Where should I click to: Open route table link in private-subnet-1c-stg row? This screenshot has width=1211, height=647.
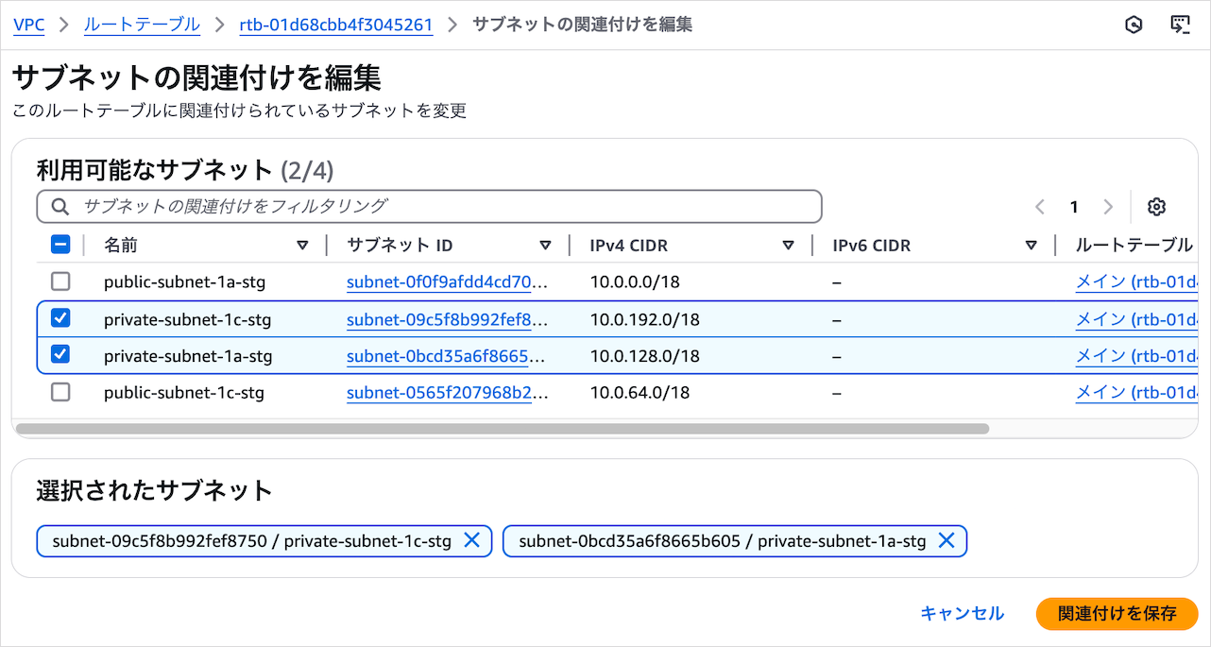[1136, 319]
